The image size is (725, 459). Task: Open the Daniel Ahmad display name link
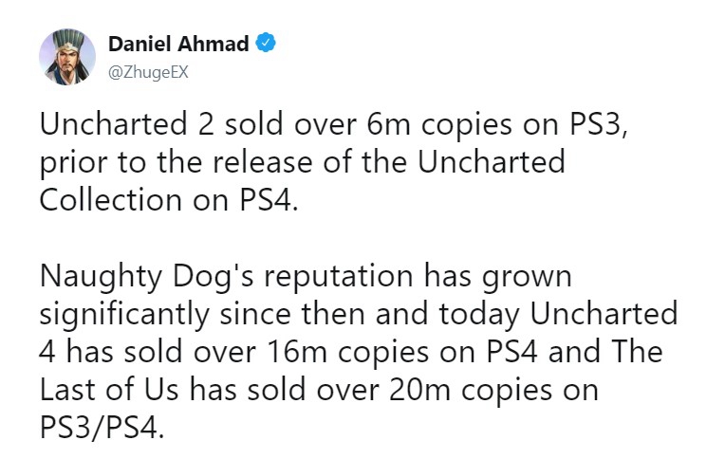point(178,44)
